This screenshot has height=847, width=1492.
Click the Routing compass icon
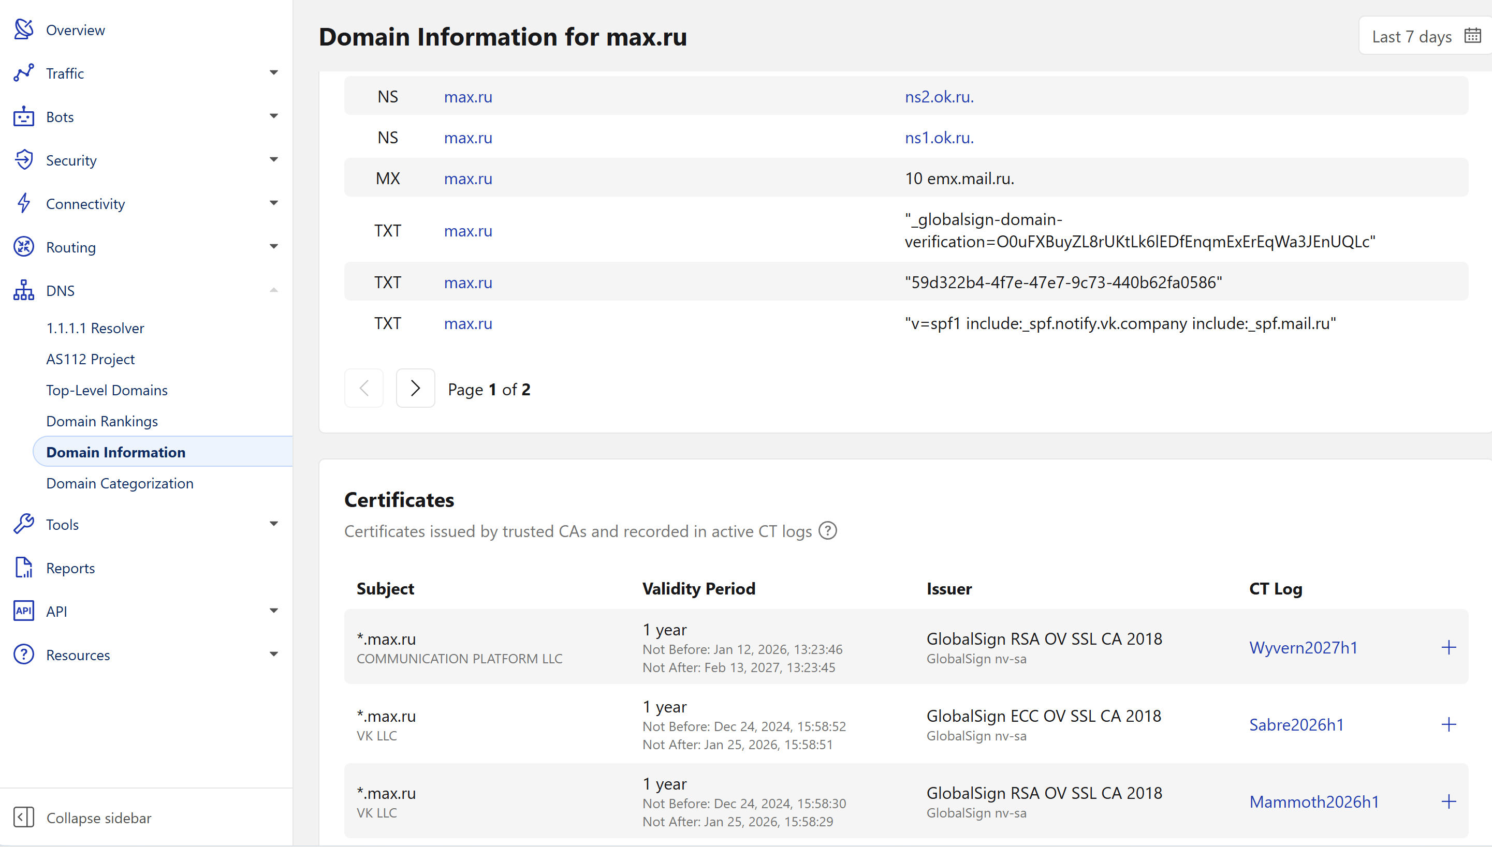click(23, 247)
